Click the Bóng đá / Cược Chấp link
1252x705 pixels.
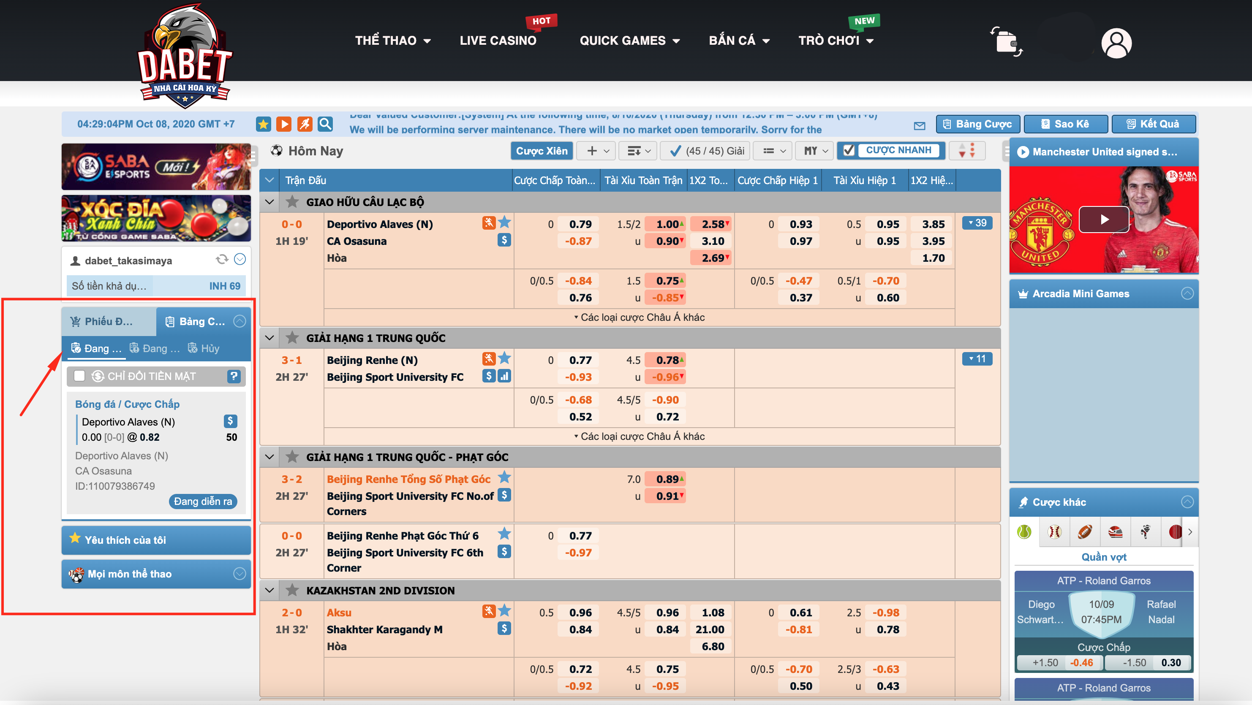127,404
